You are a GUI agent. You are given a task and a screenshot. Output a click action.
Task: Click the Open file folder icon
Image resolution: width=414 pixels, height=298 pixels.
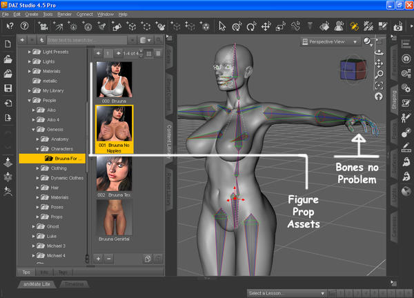(8, 59)
